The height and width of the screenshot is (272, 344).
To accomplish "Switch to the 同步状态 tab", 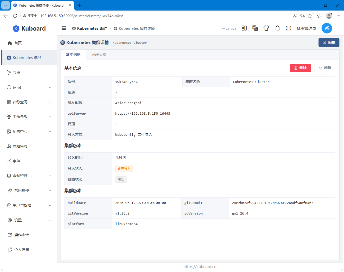I will click(x=99, y=55).
